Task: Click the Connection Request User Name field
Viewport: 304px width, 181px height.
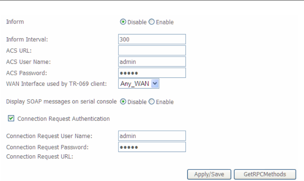Action: [x=152, y=136]
